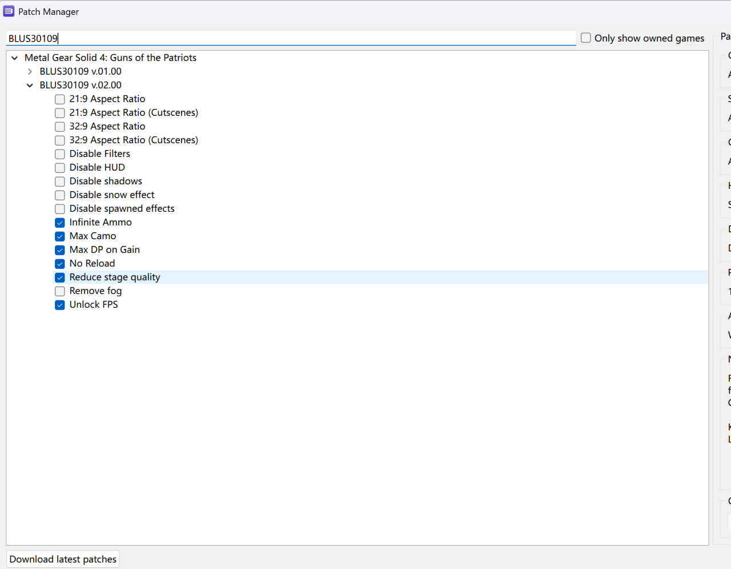Enable the 32:9 Aspect Ratio checkbox
The image size is (731, 569).
coord(60,127)
